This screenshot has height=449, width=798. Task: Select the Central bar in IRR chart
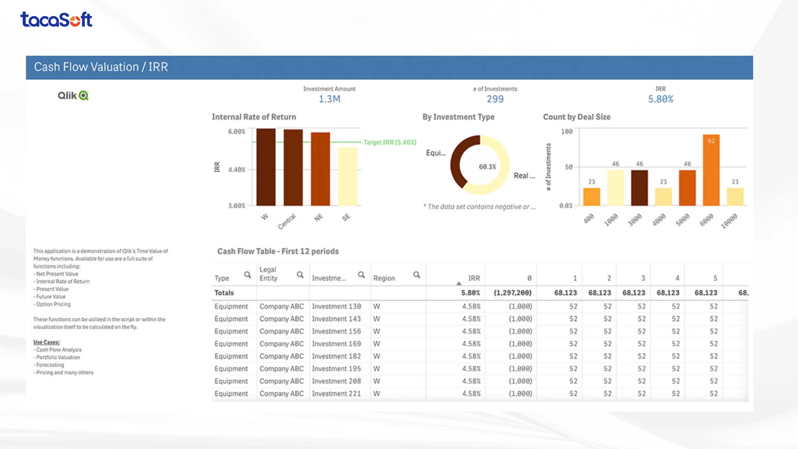click(293, 167)
